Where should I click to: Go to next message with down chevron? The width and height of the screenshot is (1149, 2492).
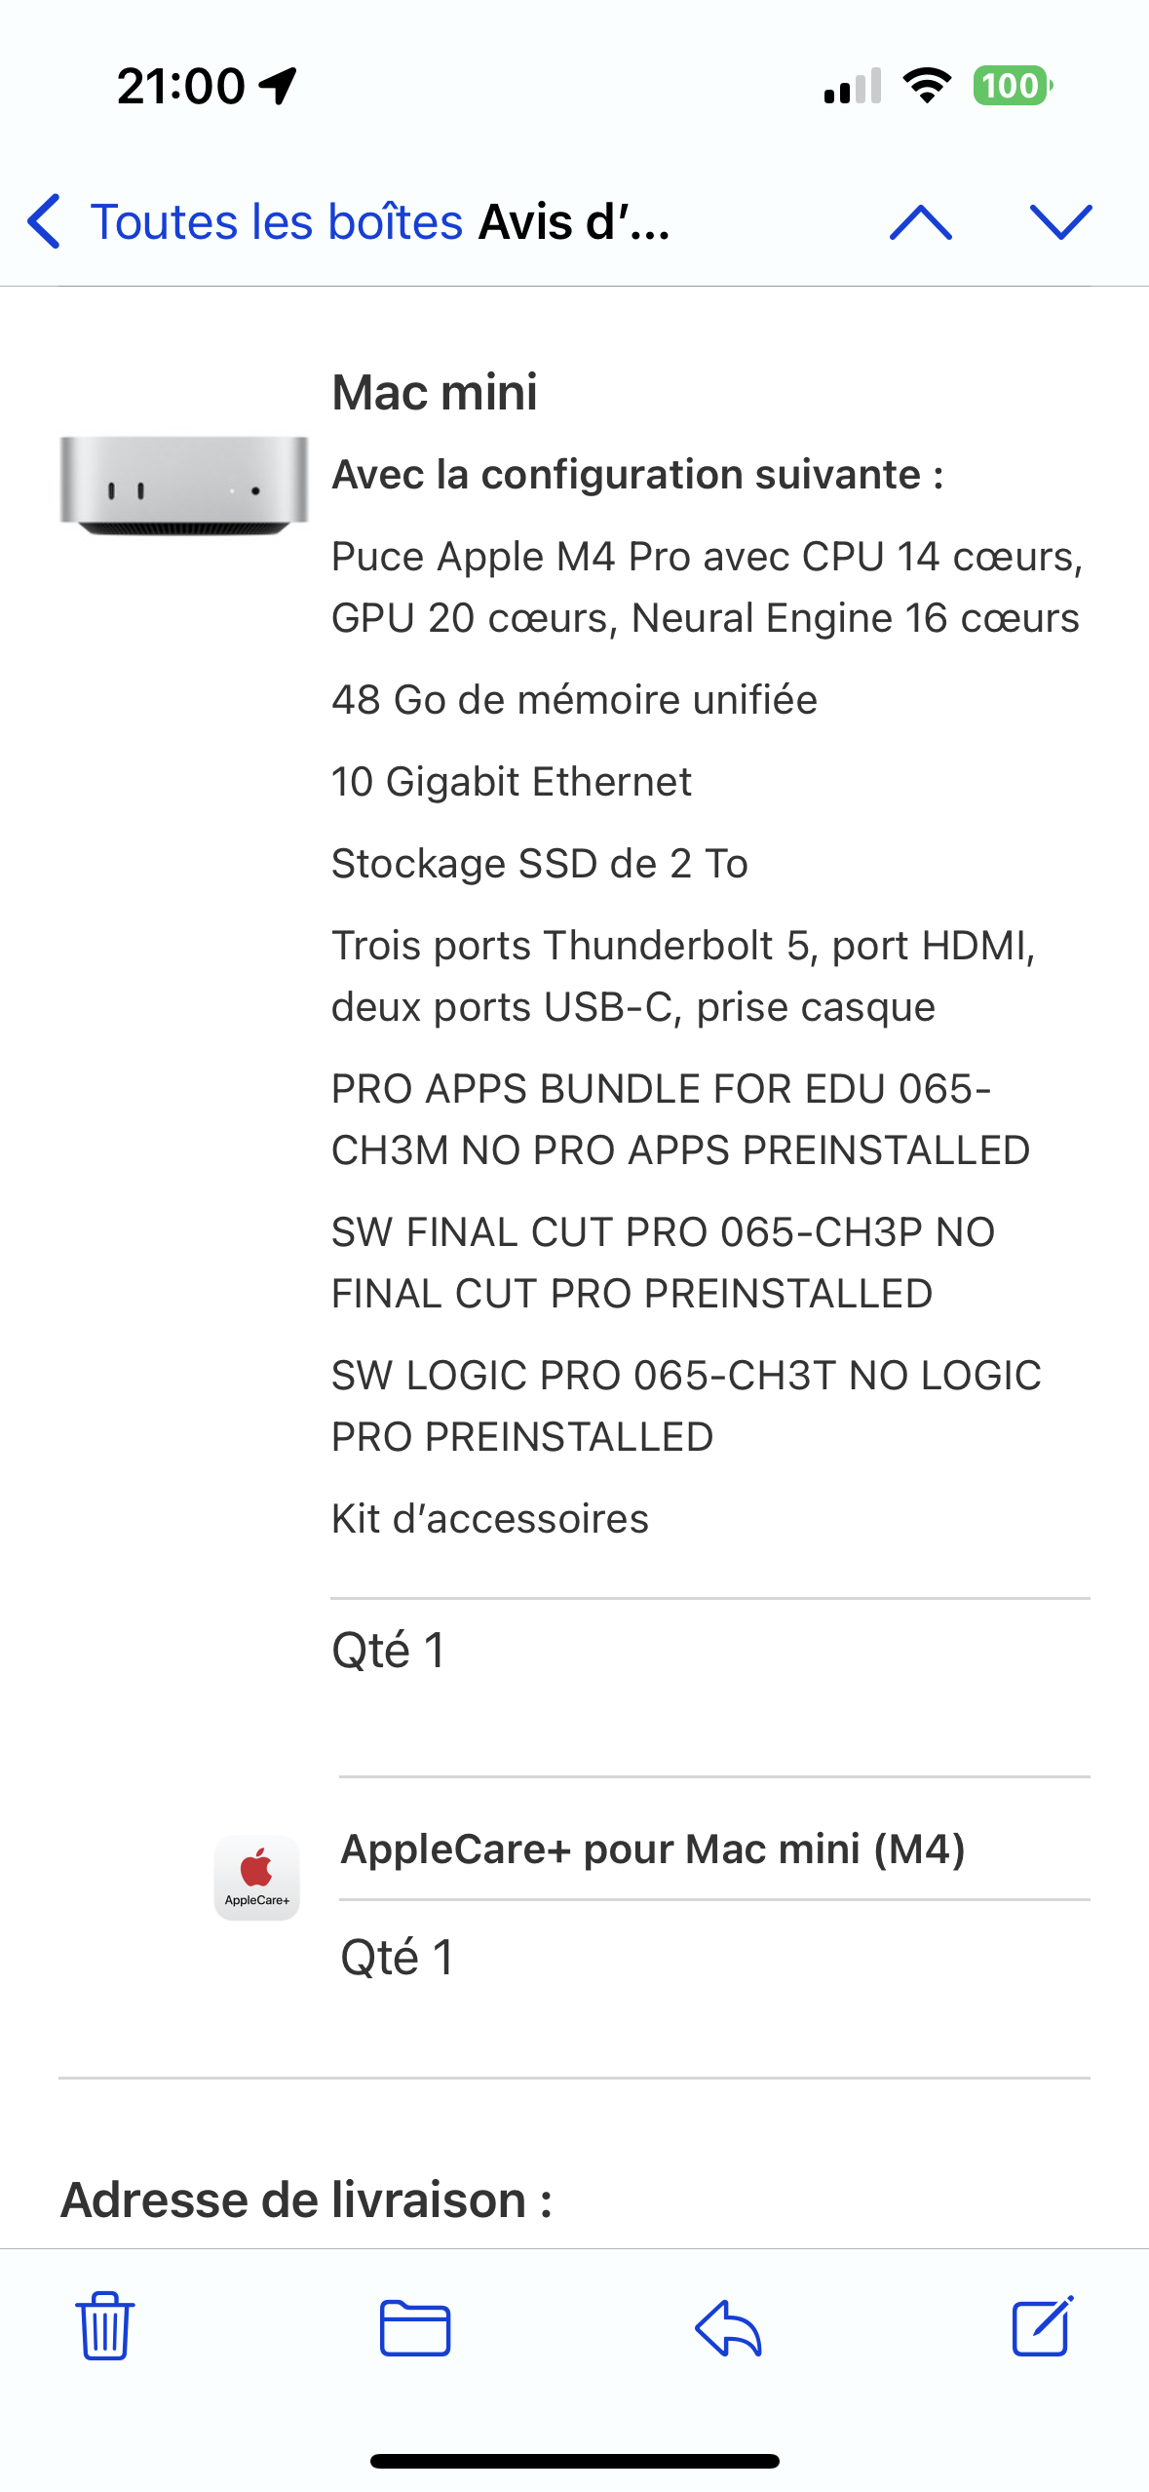click(1060, 222)
